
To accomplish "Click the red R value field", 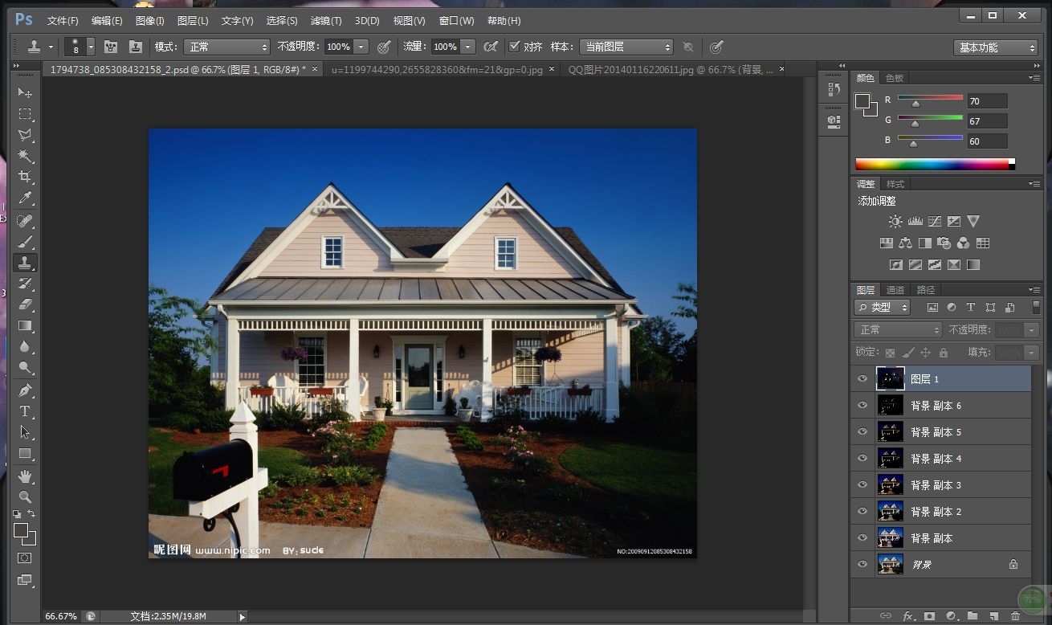I will pyautogui.click(x=987, y=101).
